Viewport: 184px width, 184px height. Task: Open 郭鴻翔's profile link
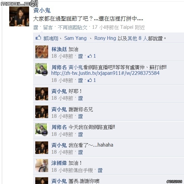click(x=51, y=38)
